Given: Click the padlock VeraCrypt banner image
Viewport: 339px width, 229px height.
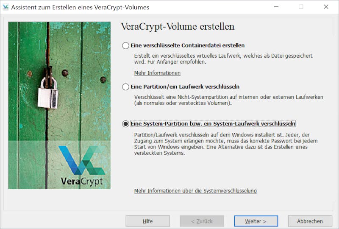Looking at the screenshot, I should pos(59,106).
